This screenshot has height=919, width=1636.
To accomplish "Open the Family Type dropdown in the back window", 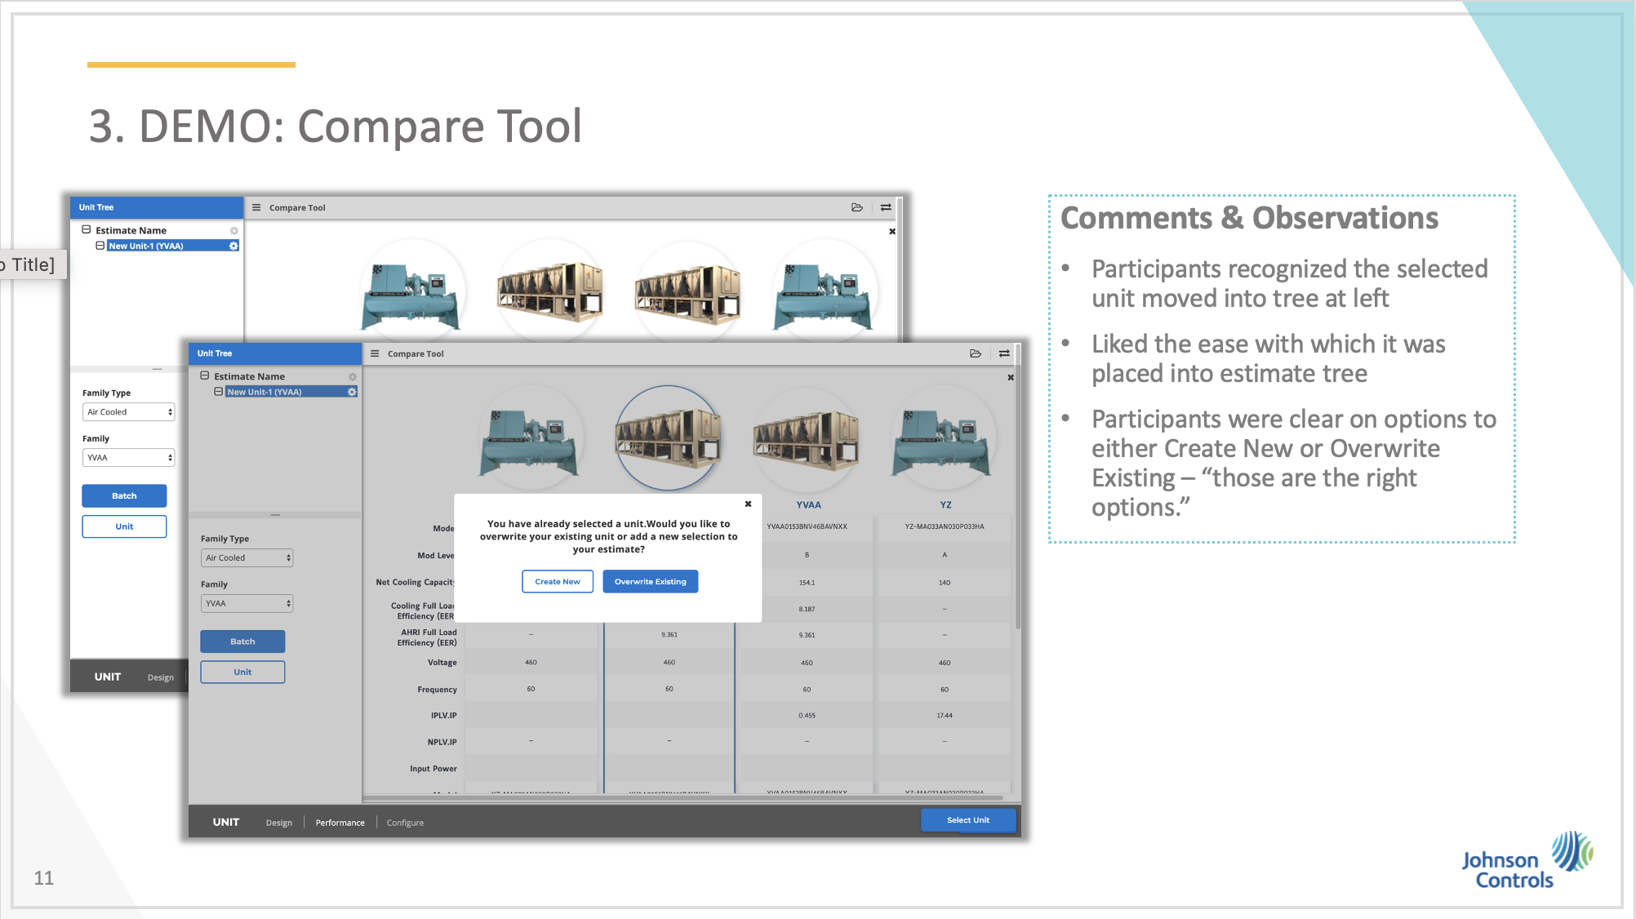I will pyautogui.click(x=128, y=412).
